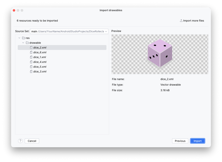Image resolution: width=222 pixels, height=162 pixels.
Task: Go back with the Previous button
Action: (x=180, y=141)
